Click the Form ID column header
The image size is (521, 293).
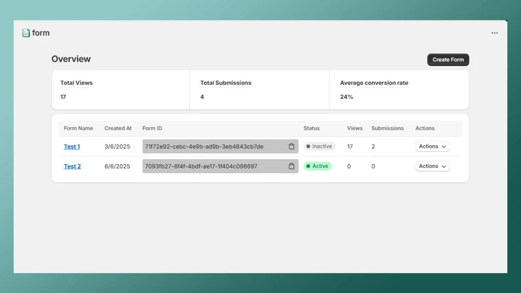click(x=152, y=128)
